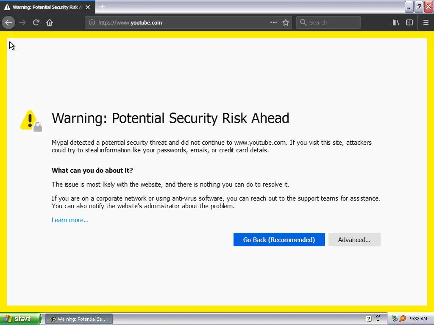Open the Advanced... options
The width and height of the screenshot is (434, 325).
(x=354, y=240)
